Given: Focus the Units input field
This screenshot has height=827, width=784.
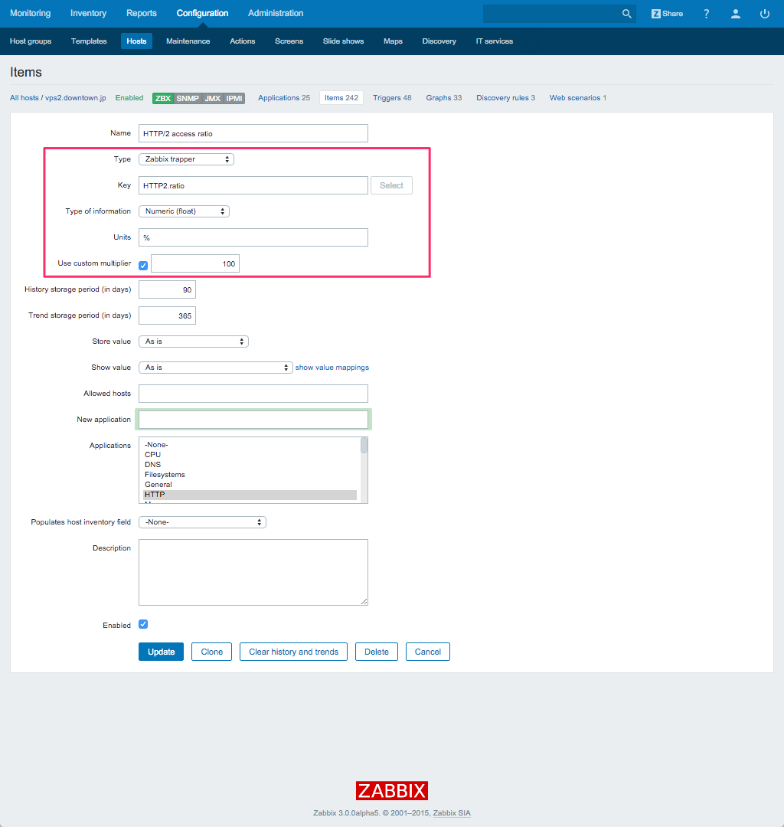Looking at the screenshot, I should point(253,237).
